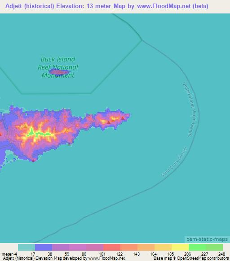Click 'www.FloodMap.net (beta)' in the title
Viewport: 230px width, 261px height.
coord(172,6)
